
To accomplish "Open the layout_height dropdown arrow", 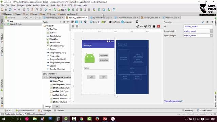I will point(211,35).
